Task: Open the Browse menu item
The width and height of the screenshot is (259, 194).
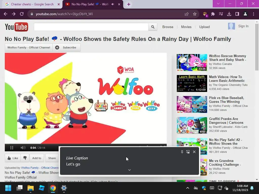Action: [x=168, y=27]
